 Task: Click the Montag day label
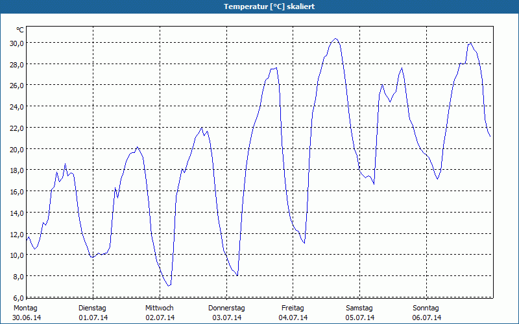point(25,308)
